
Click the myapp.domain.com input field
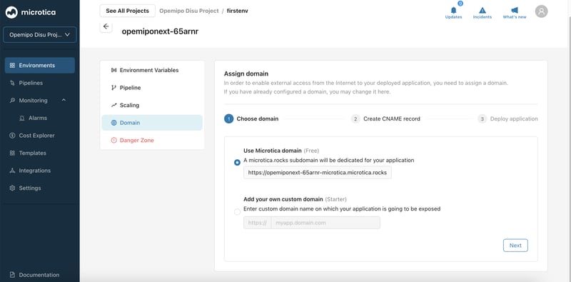click(325, 223)
